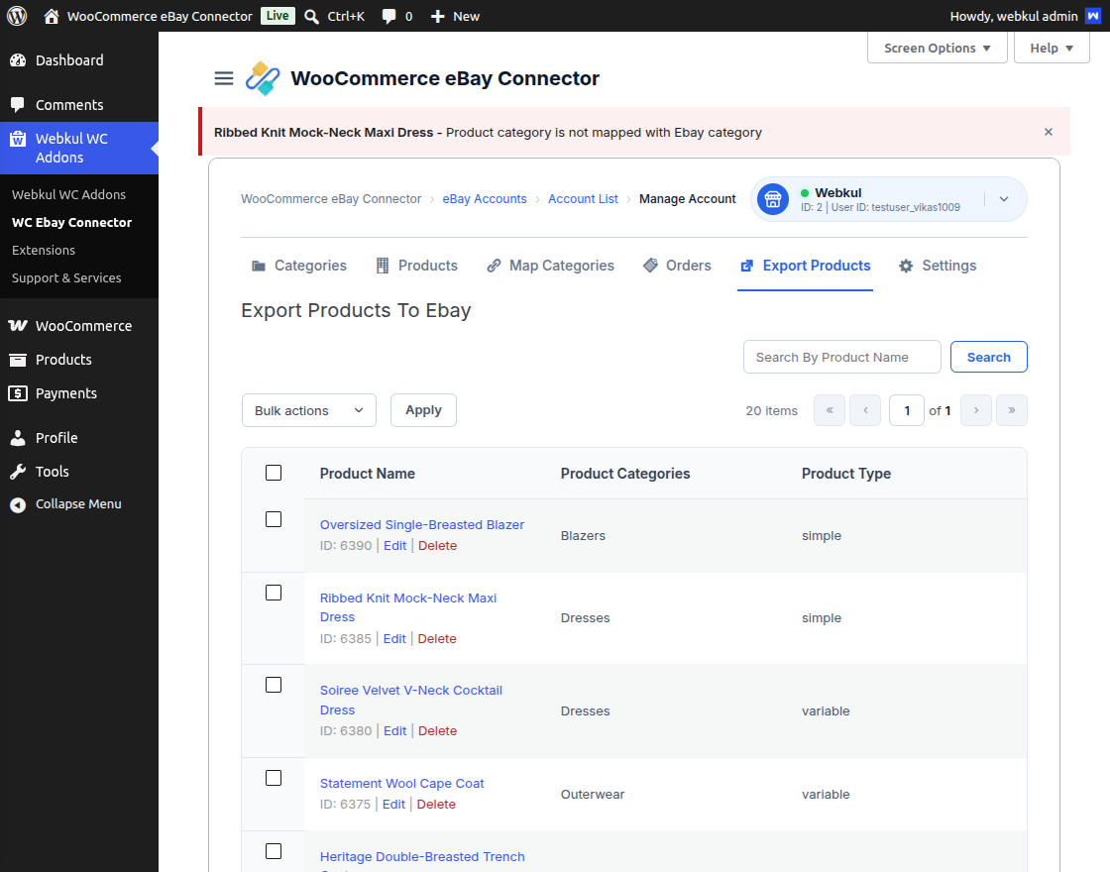
Task: Click the Payments dollar icon in sidebar
Action: 18,393
